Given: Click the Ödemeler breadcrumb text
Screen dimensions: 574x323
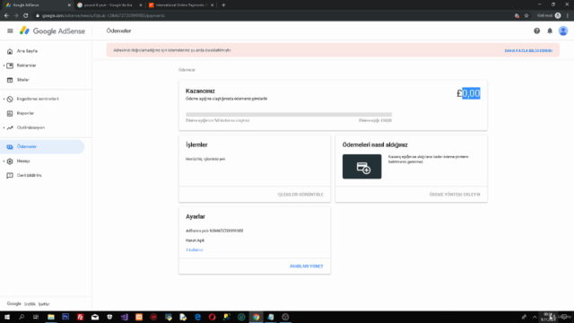Looking at the screenshot, I should coord(187,70).
